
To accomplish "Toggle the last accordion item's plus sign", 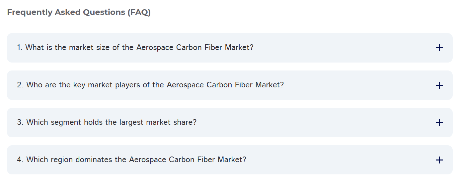I will (439, 160).
